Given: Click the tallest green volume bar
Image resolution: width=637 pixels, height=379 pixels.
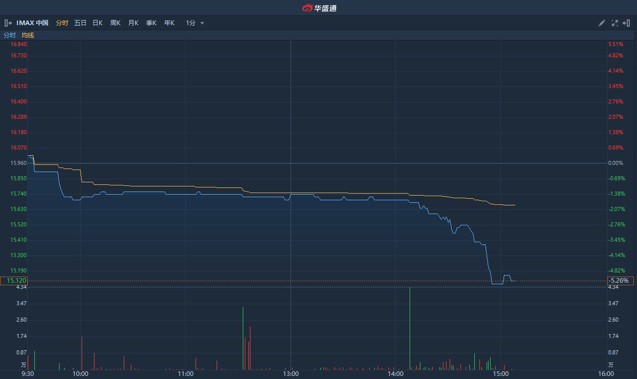Looking at the screenshot, I should tap(410, 328).
